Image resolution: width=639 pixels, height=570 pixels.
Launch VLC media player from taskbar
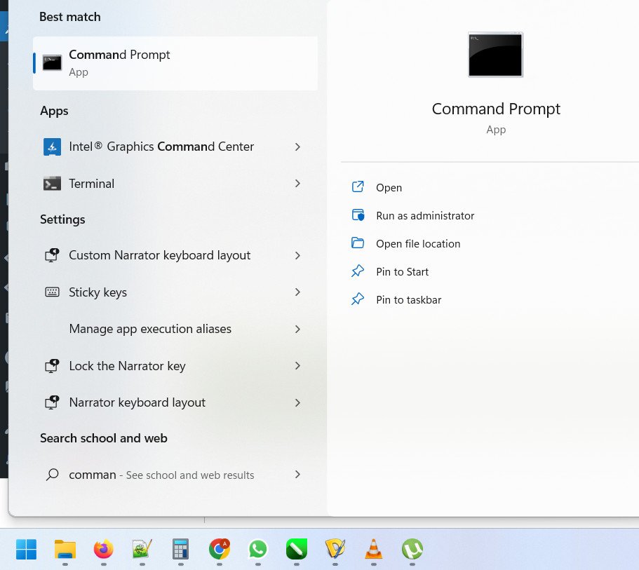point(374,549)
